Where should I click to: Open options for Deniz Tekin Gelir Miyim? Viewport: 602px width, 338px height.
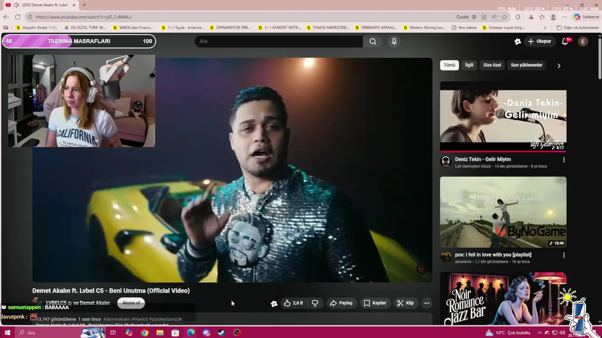(x=563, y=160)
